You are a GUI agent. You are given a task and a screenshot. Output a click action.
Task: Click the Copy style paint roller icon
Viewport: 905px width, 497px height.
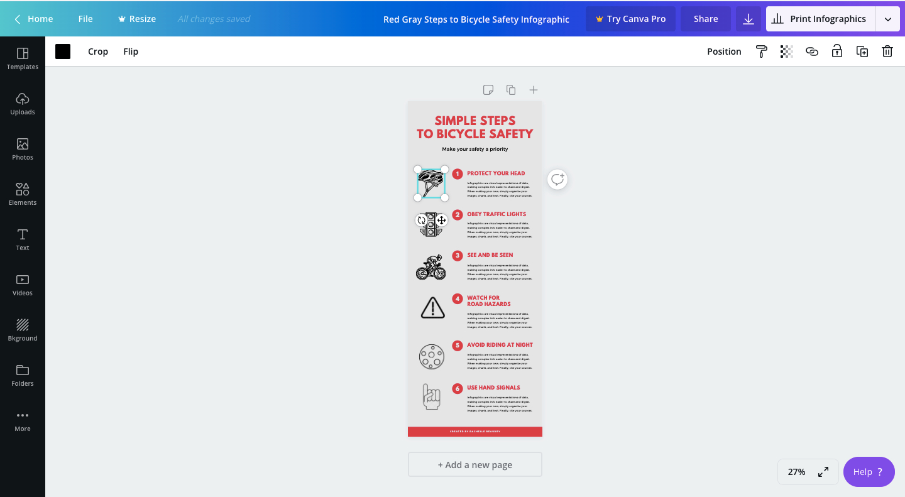pyautogui.click(x=761, y=52)
